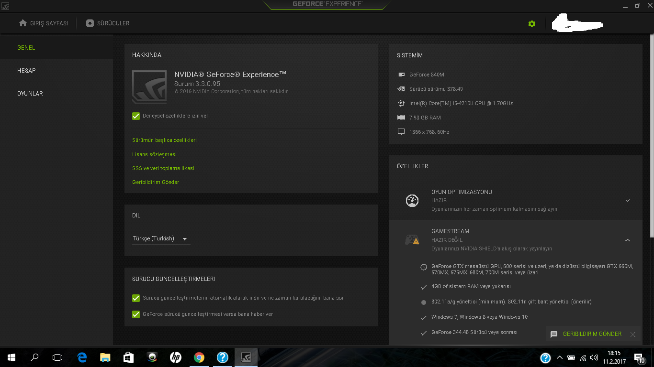Click the Sürücüler drivers icon
The width and height of the screenshot is (654, 367).
[90, 23]
